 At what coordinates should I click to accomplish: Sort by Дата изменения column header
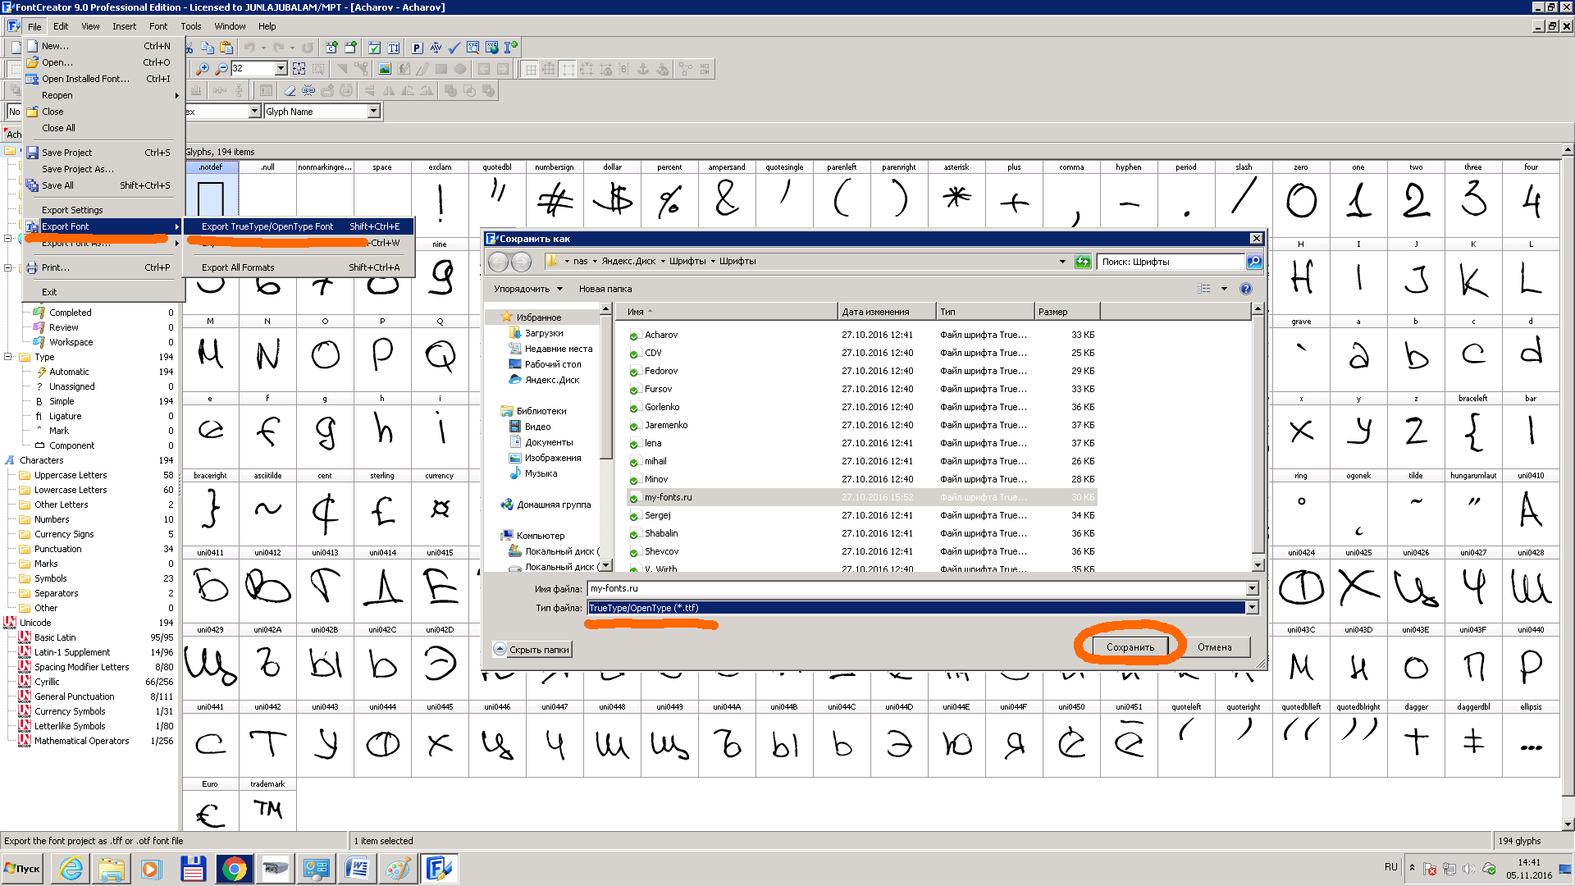886,312
